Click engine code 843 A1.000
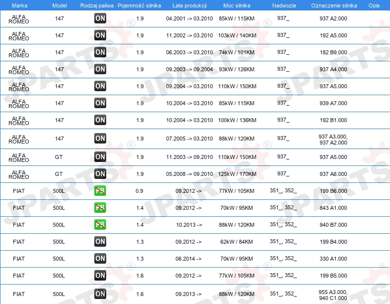The height and width of the screenshot is (304, 390). [x=333, y=208]
